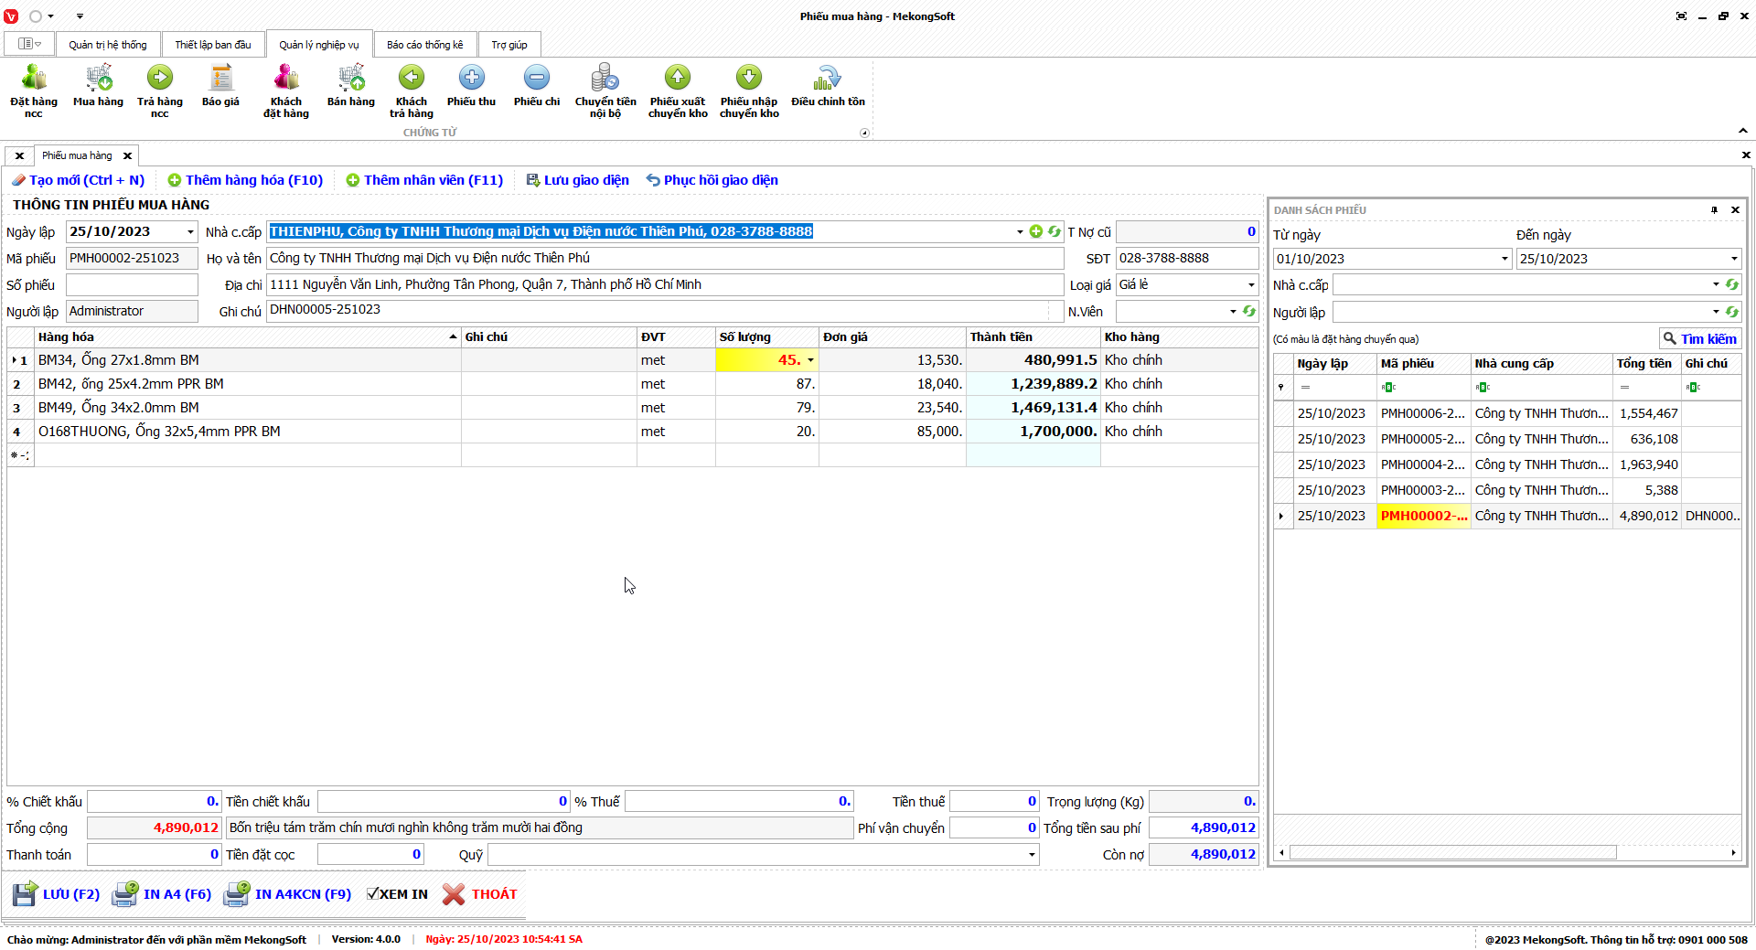Click green add supplier icon beside Nhà c.cấp

coord(1036,232)
